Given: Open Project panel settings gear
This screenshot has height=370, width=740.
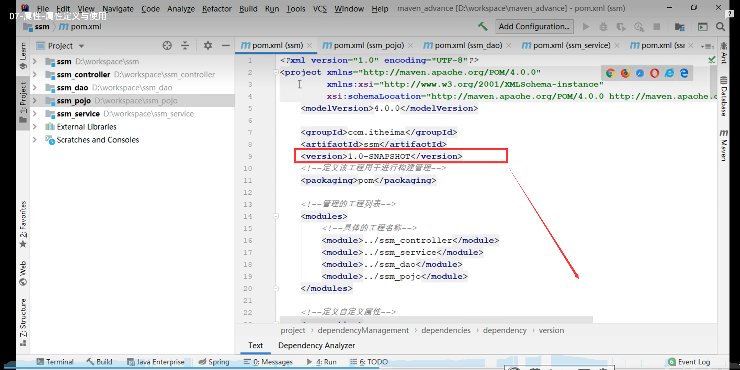Looking at the screenshot, I should point(208,46).
